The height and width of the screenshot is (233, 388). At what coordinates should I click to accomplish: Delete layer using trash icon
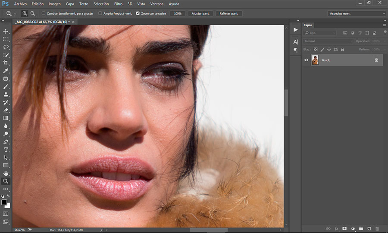pos(377,228)
